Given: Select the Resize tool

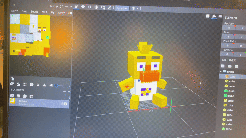Looking at the screenshot, I should click(83, 6).
